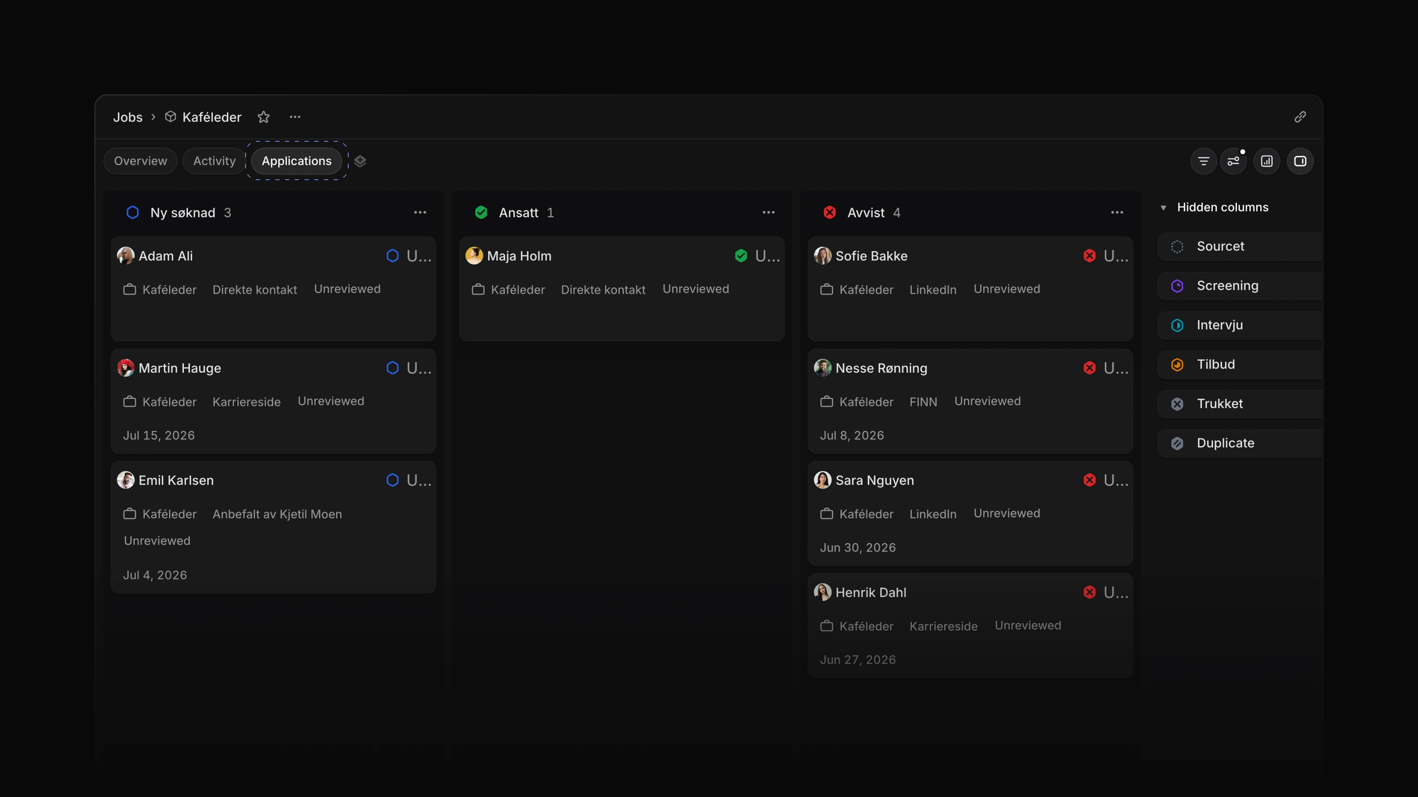Click Emil Karlsen's blue stage status icon
The image size is (1418, 797).
(x=393, y=480)
